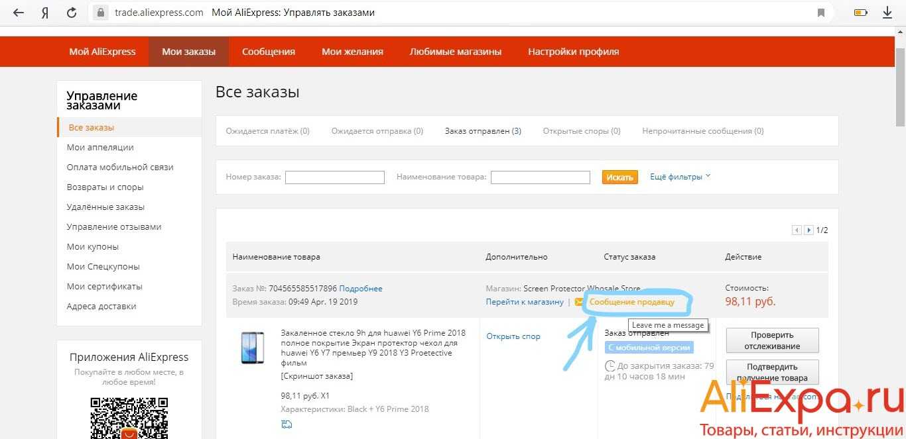Image resolution: width=906 pixels, height=439 pixels.
Task: Click the 'Проверить отслеживание' button
Action: (x=772, y=340)
